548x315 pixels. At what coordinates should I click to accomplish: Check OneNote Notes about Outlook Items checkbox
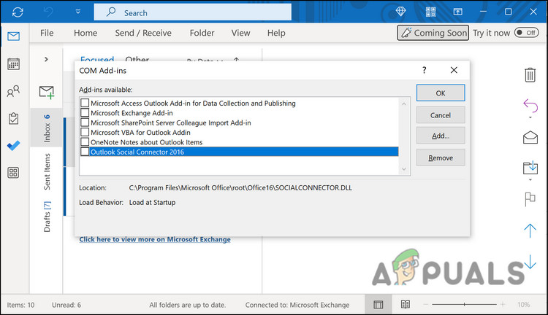point(85,142)
